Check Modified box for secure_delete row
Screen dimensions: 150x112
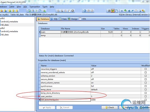(x=146, y=79)
